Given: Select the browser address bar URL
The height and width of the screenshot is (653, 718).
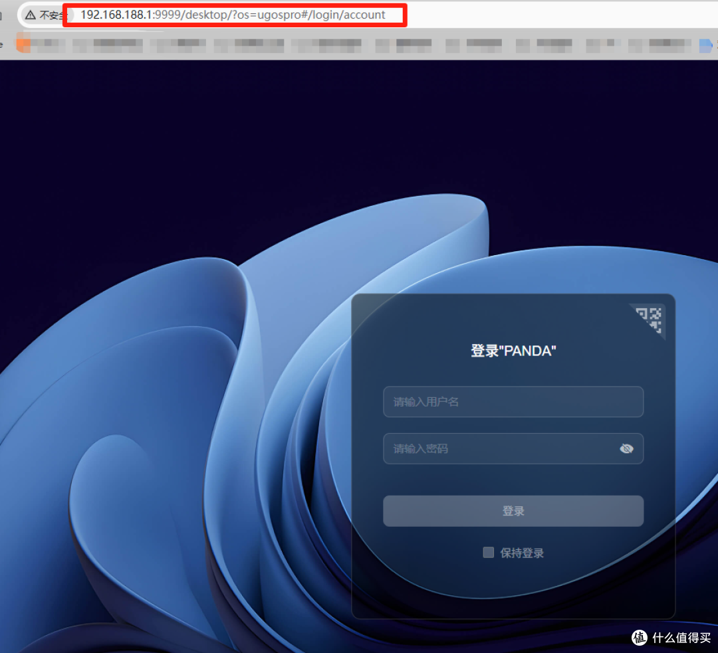Looking at the screenshot, I should pyautogui.click(x=233, y=15).
